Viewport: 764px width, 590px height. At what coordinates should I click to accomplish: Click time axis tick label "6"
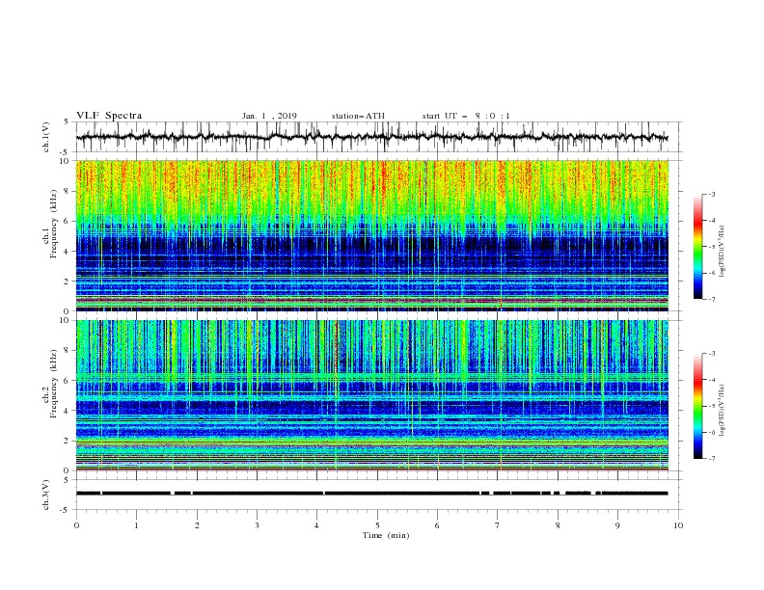(x=438, y=525)
